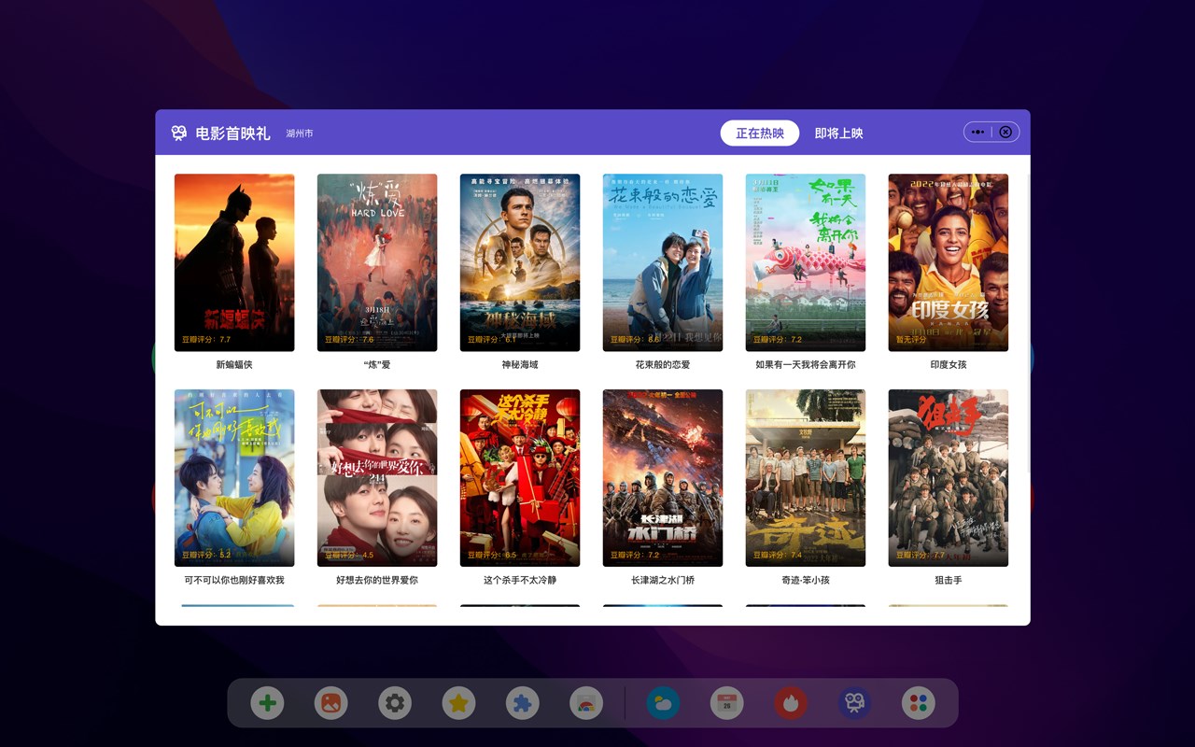Click the 长津湖之水门桥 title label
This screenshot has height=747, width=1195.
click(663, 580)
